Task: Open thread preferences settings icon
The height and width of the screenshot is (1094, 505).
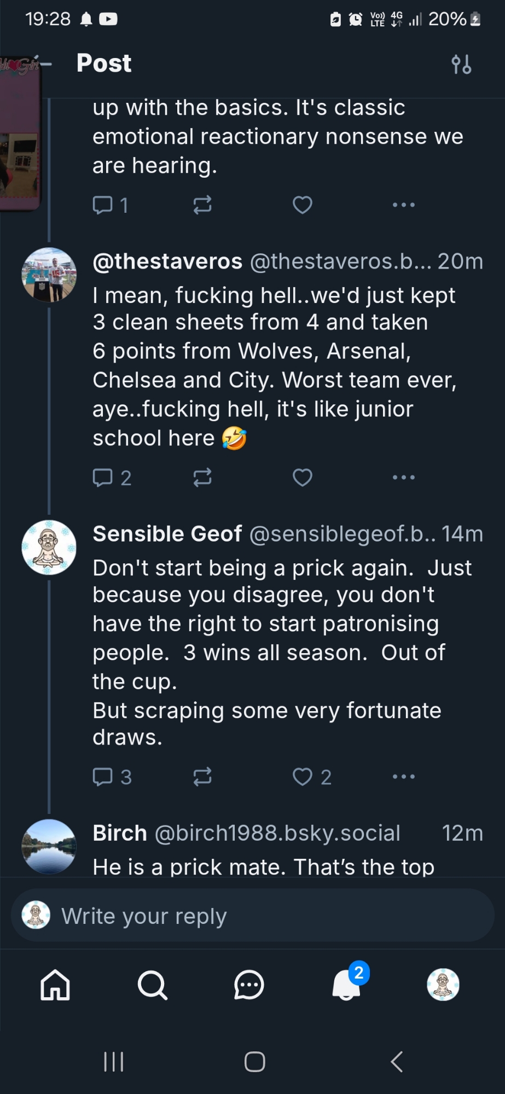Action: point(461,65)
